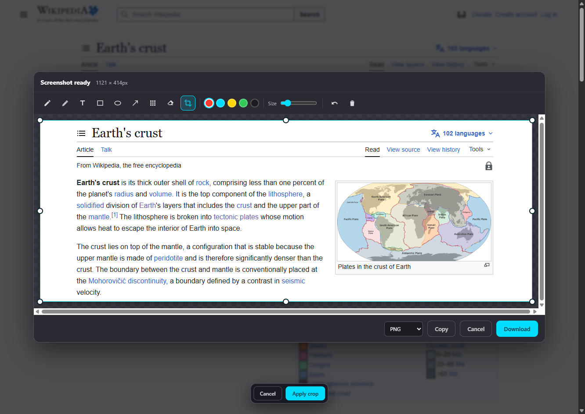Undo the last annotation
Screen dimensions: 585x414
pyautogui.click(x=335, y=103)
